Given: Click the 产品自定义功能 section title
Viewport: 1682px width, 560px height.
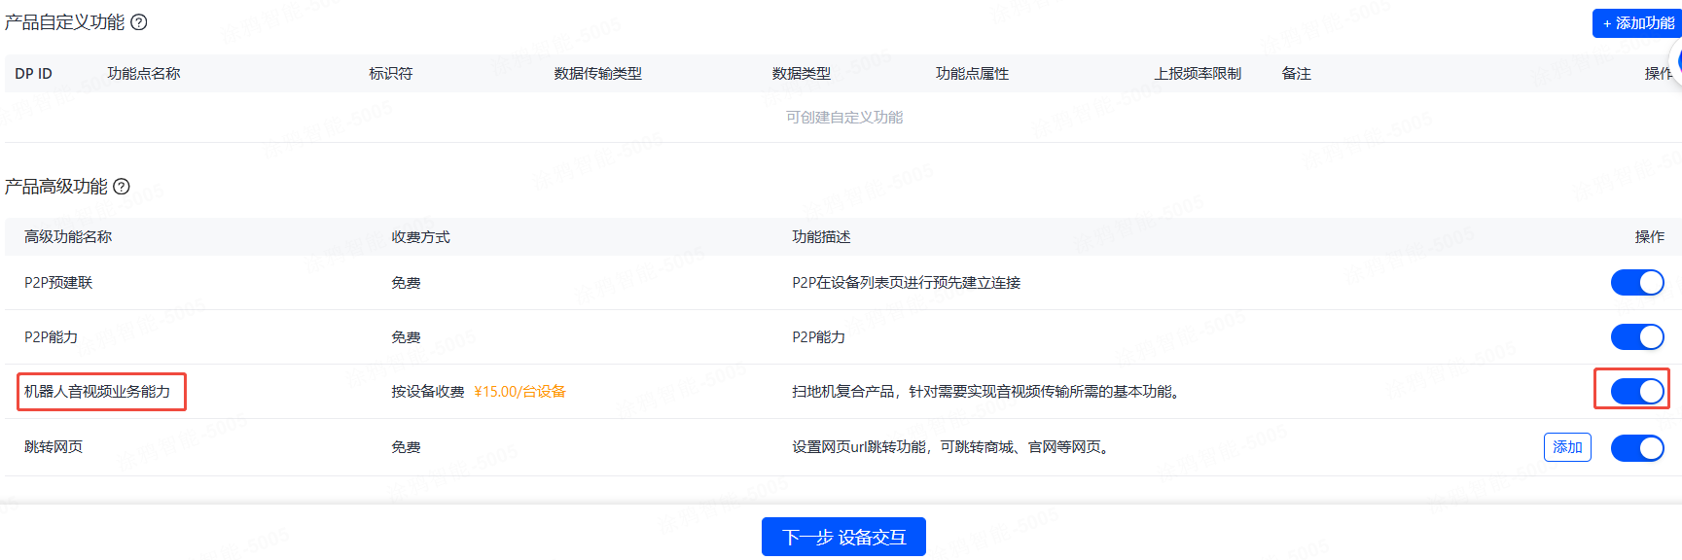Looking at the screenshot, I should pos(65,22).
